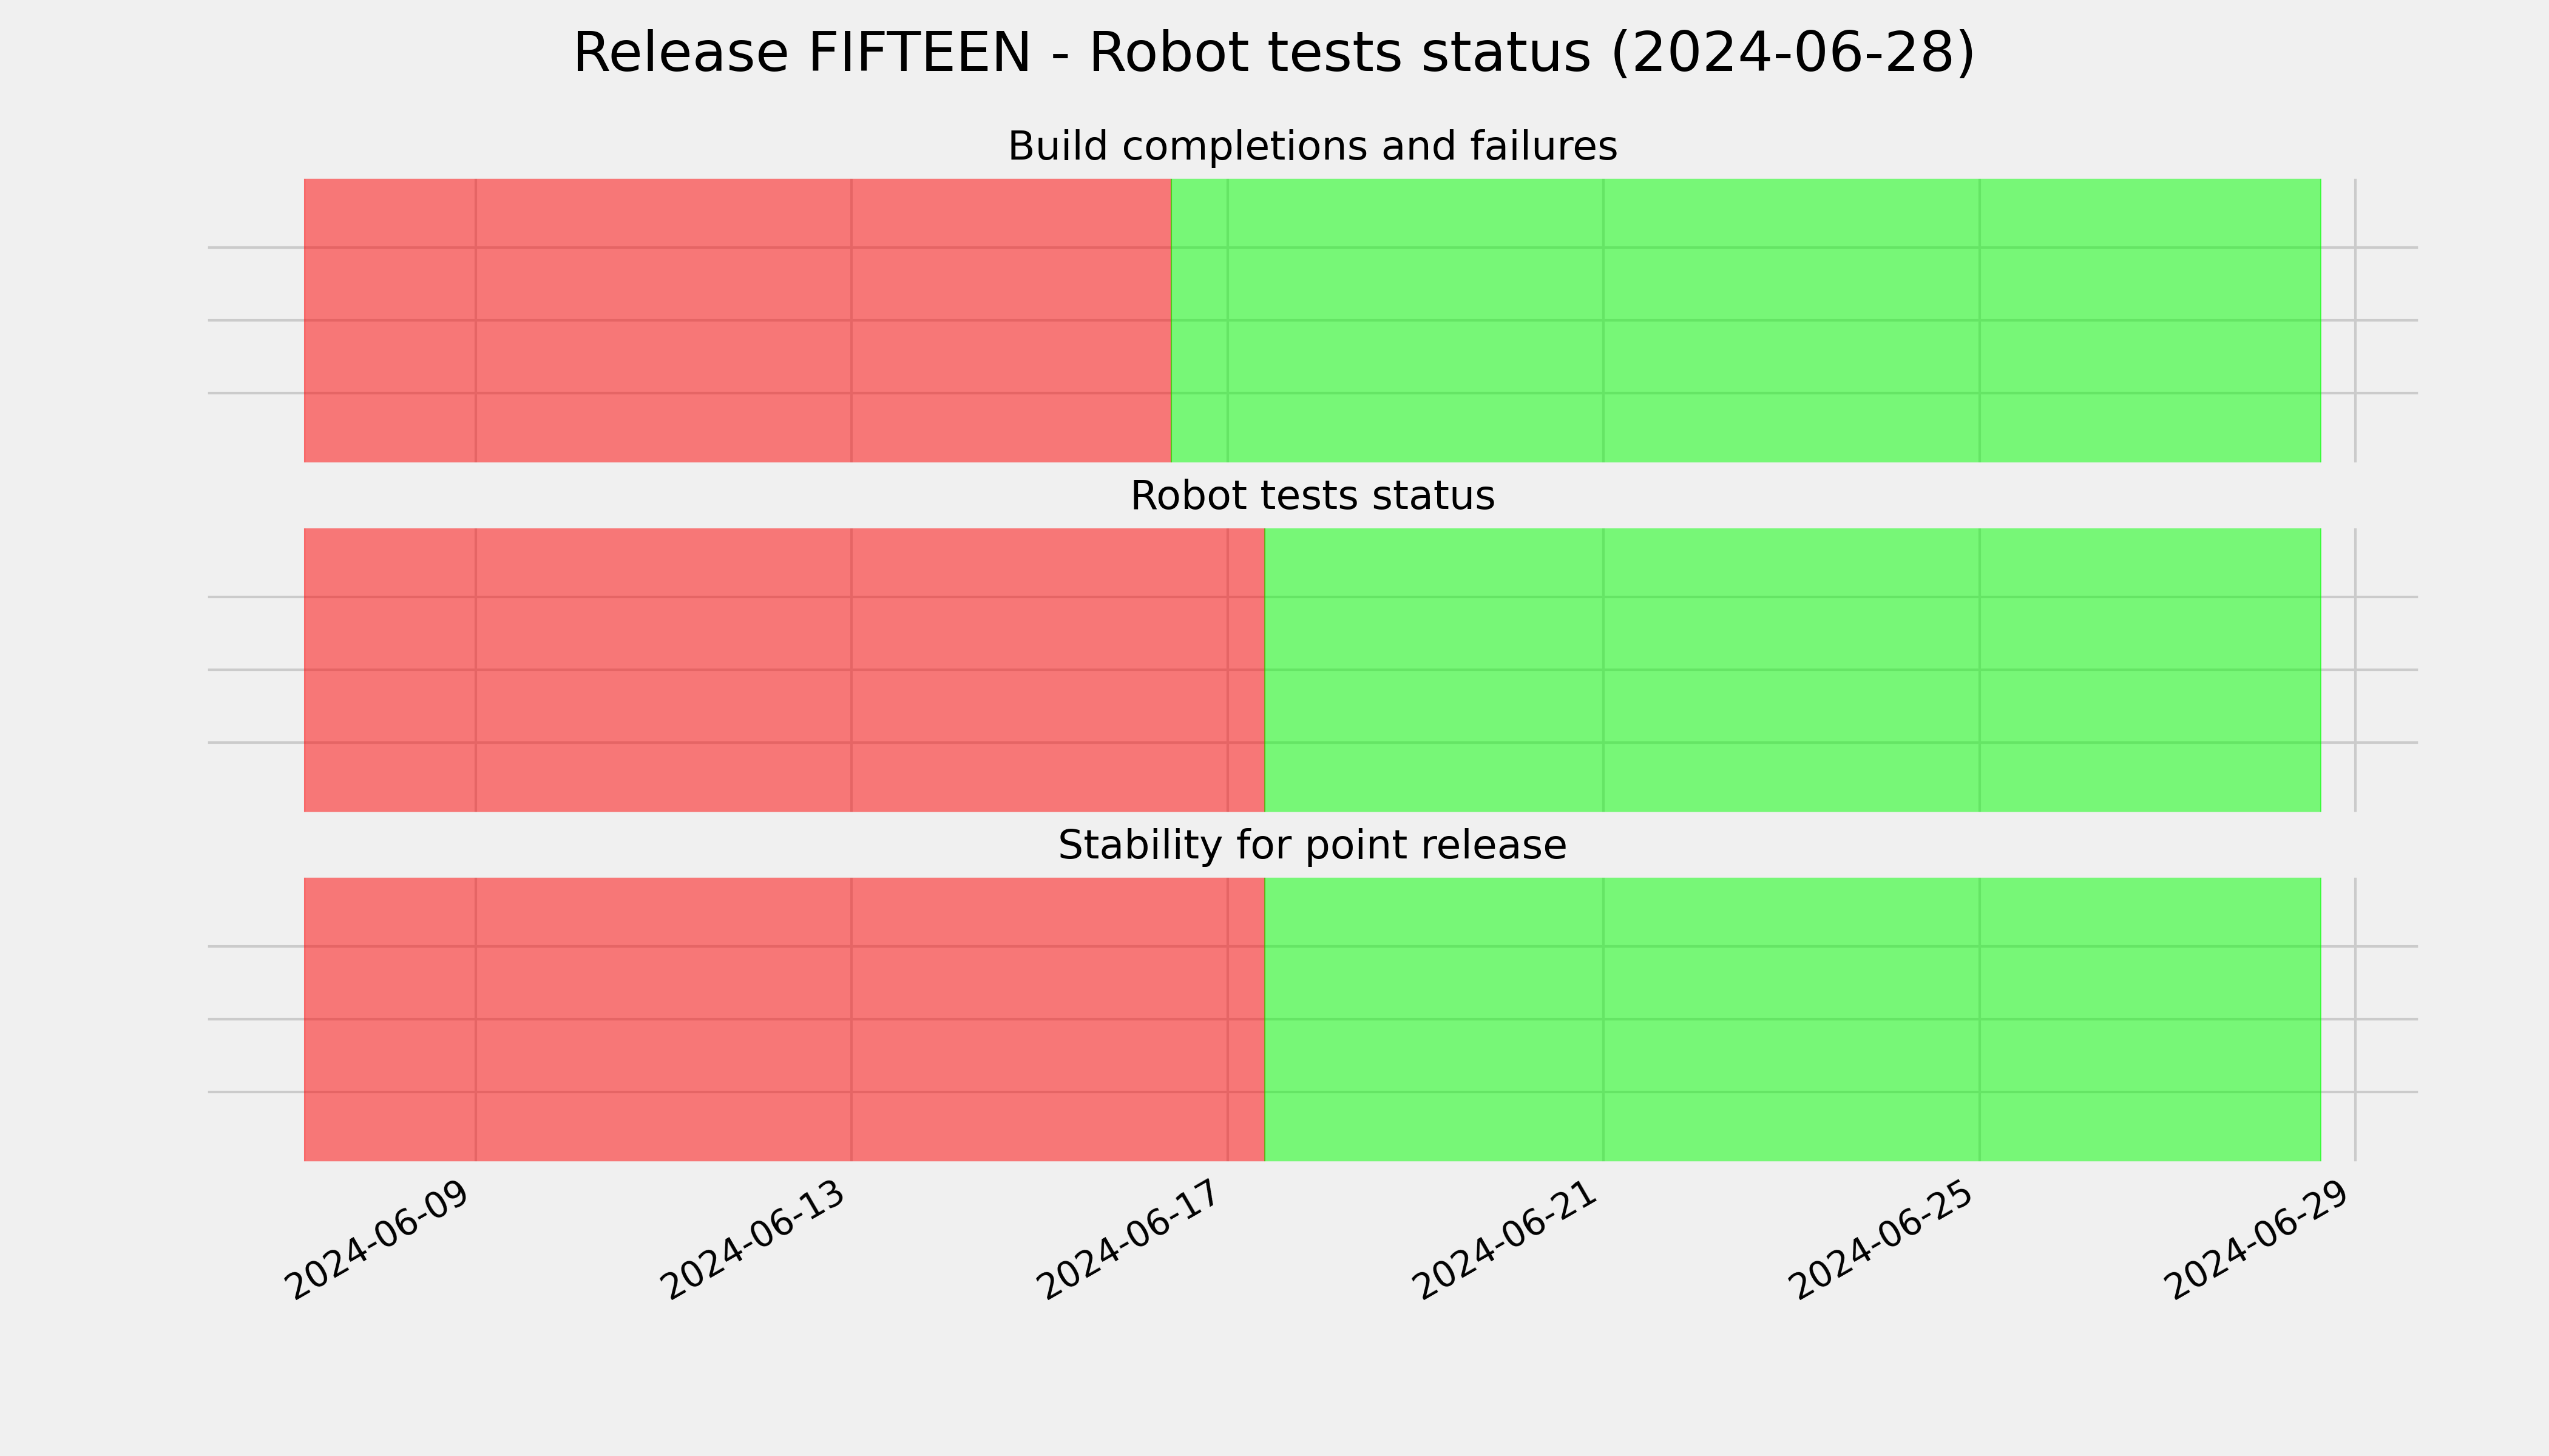Select the 2024-06-09 axis label
The image size is (2549, 1456).
click(378, 1240)
